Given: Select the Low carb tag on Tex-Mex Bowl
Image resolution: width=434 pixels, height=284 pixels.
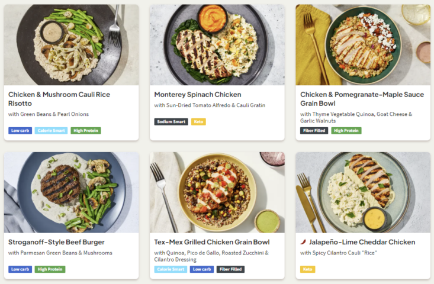Looking at the screenshot, I should [202, 269].
